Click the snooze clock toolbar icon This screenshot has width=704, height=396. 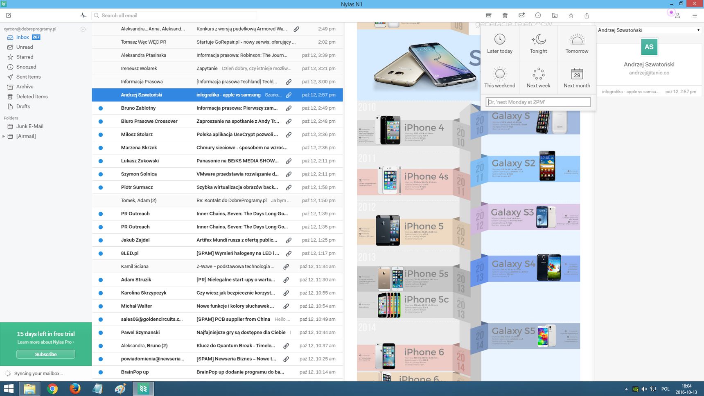538,16
